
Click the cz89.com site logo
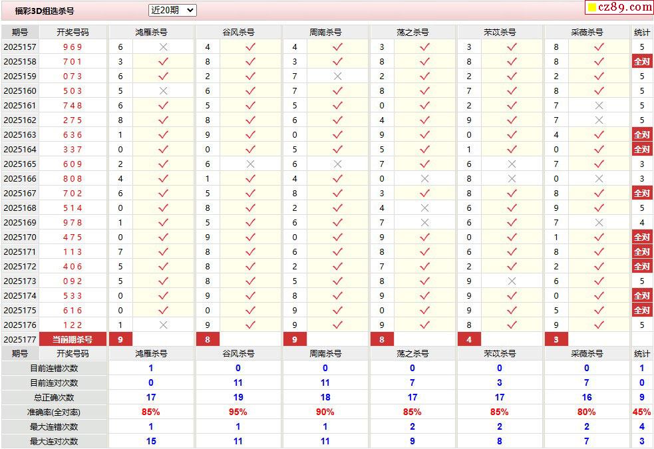pos(620,7)
